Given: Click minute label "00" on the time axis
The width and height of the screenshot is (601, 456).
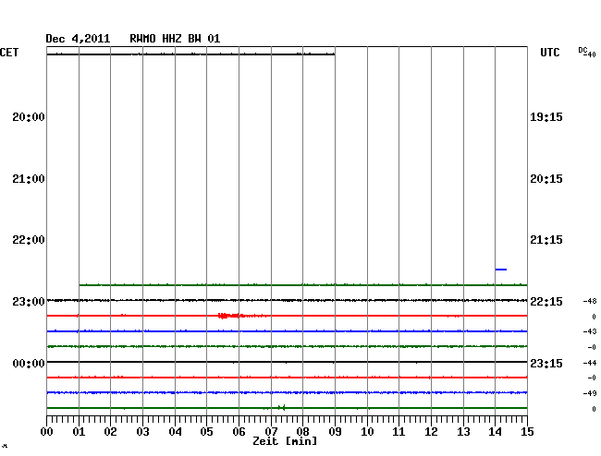Looking at the screenshot, I should 47,432.
